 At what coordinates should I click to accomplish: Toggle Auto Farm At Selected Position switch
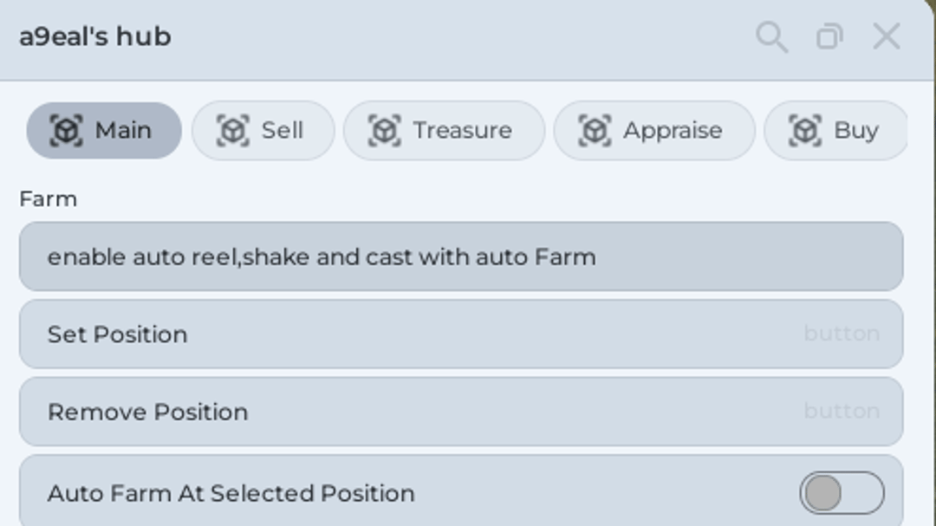842,492
